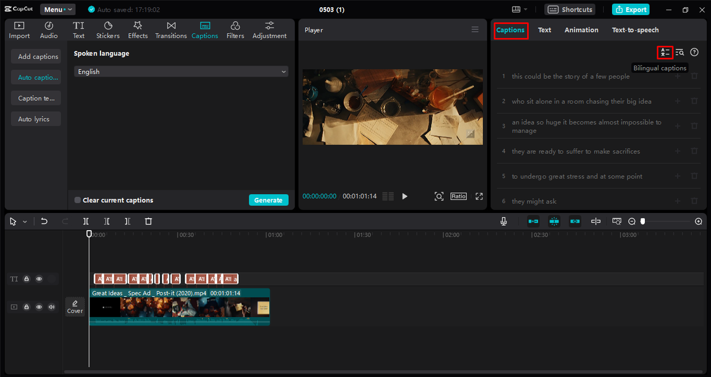Delete caption 'this could be the story of a few people'
Image resolution: width=711 pixels, height=377 pixels.
click(694, 76)
